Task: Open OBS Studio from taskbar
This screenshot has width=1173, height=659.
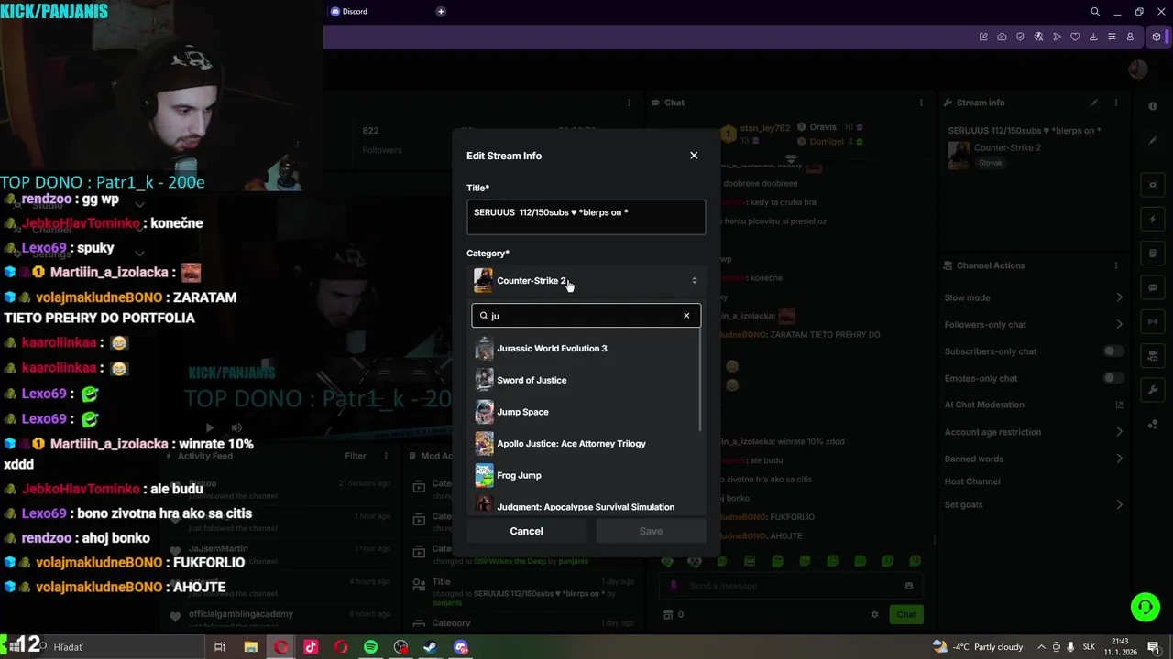Action: click(400, 647)
